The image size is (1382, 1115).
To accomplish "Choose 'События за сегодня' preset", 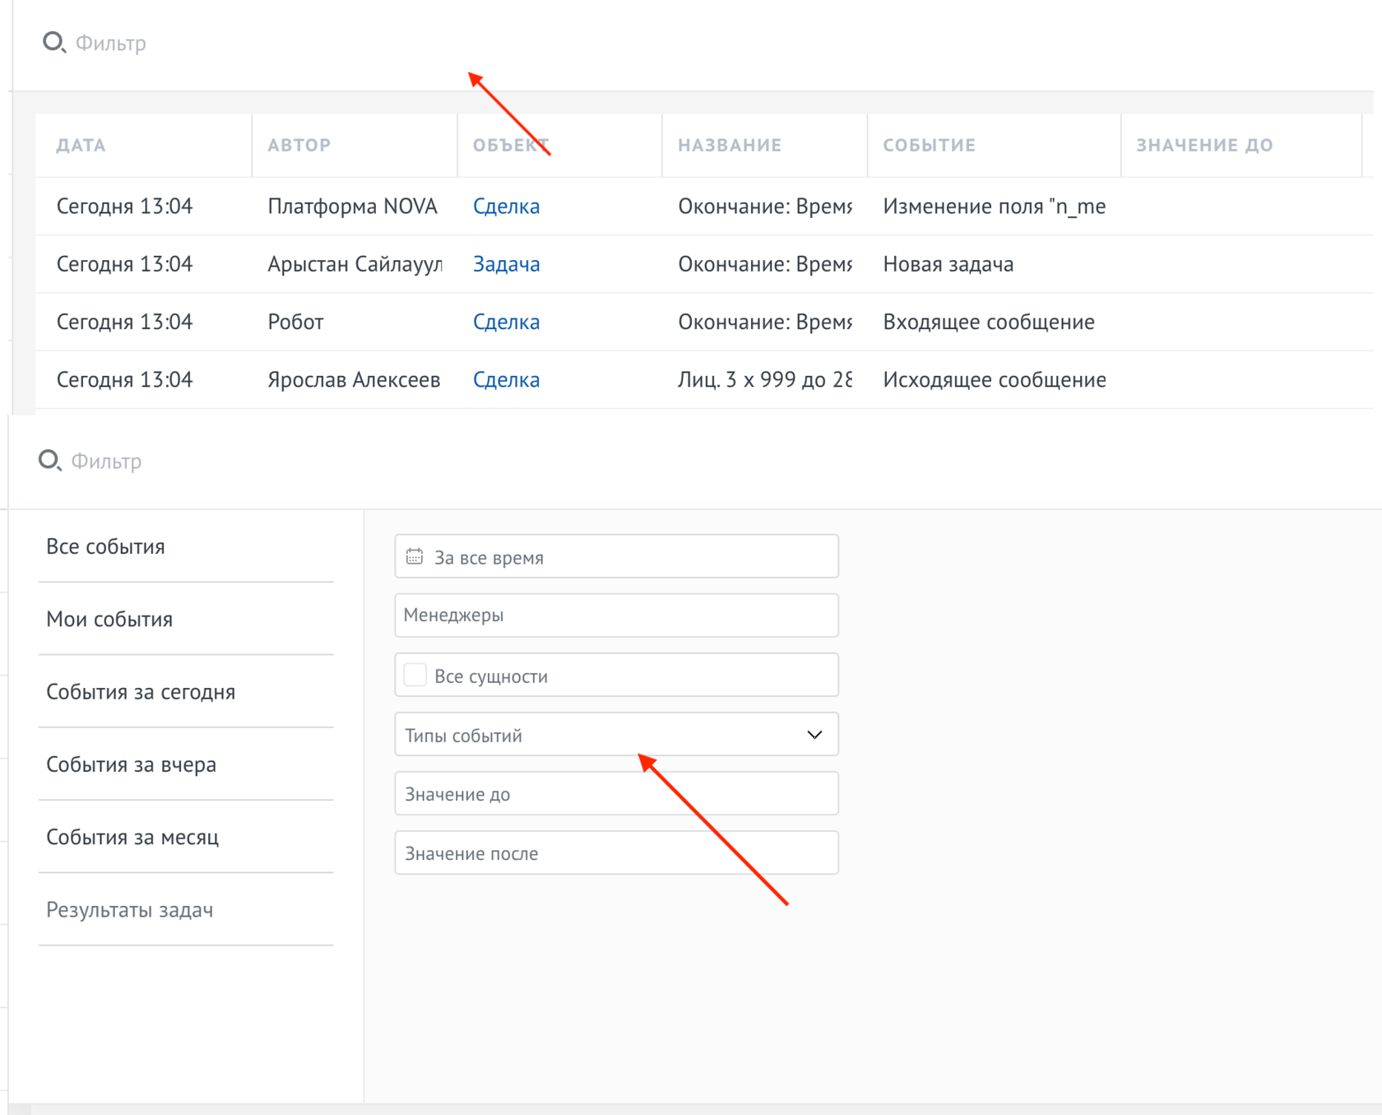I will pos(141,692).
